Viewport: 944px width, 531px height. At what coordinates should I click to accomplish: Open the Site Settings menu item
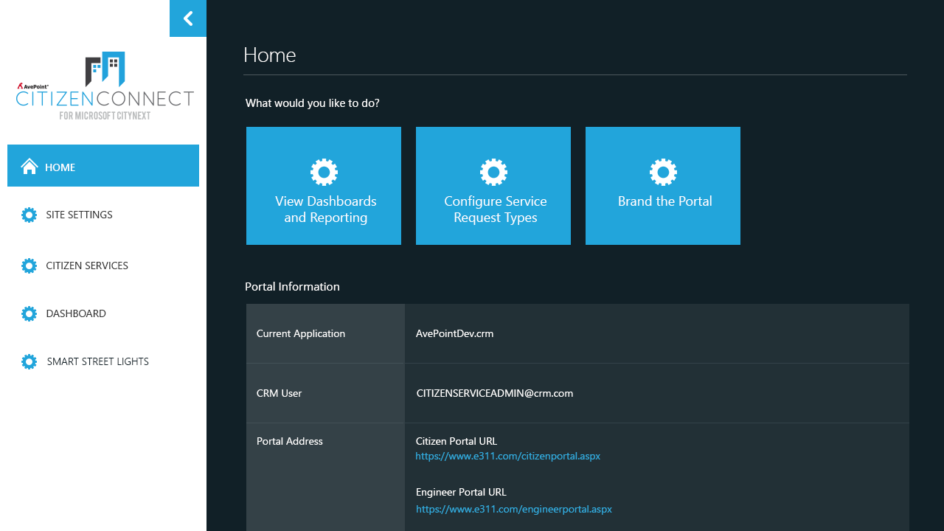(79, 215)
